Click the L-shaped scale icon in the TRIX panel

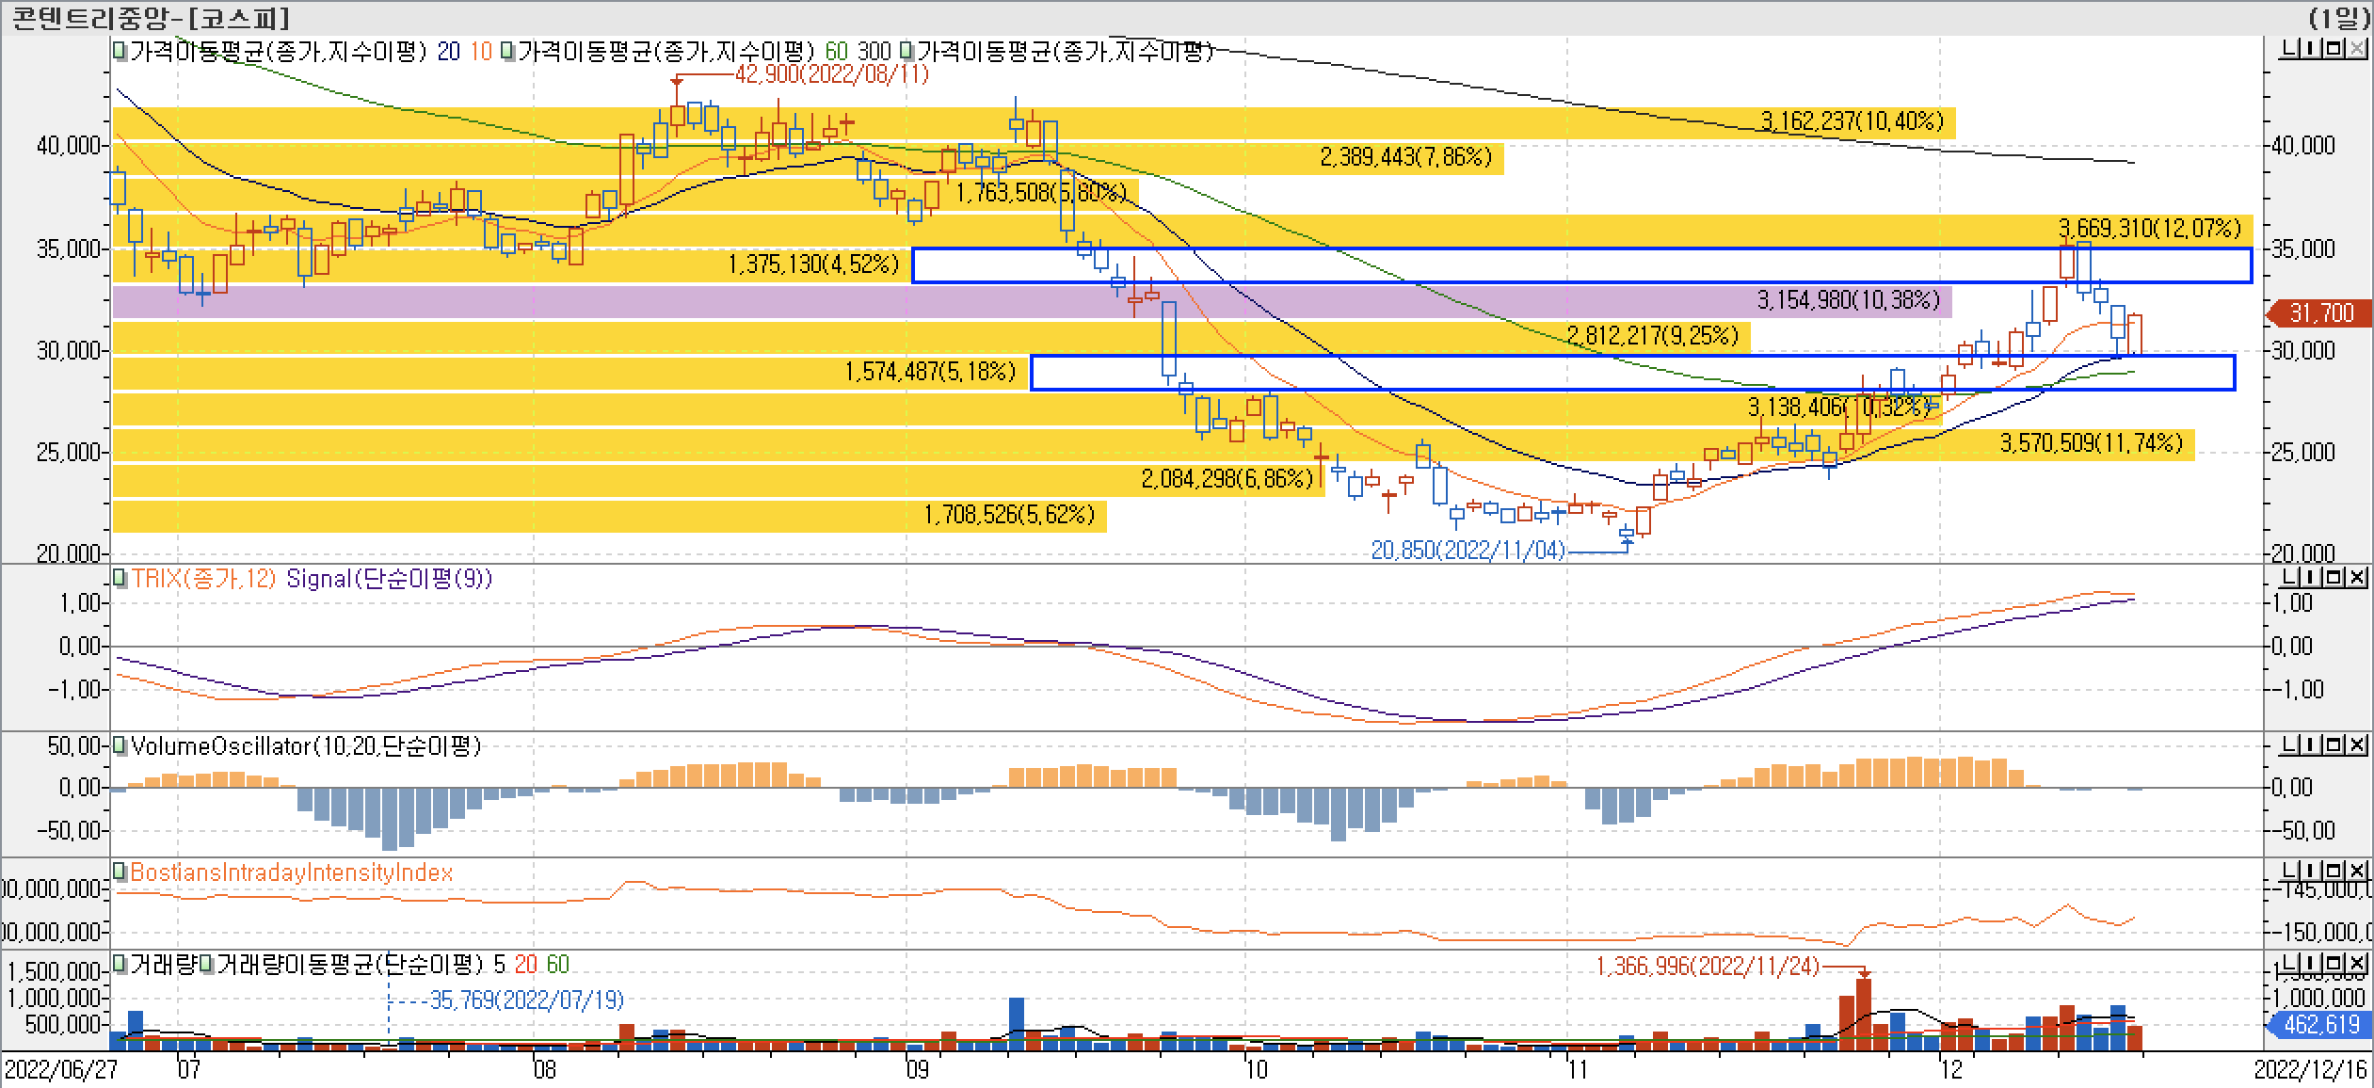tap(2288, 577)
